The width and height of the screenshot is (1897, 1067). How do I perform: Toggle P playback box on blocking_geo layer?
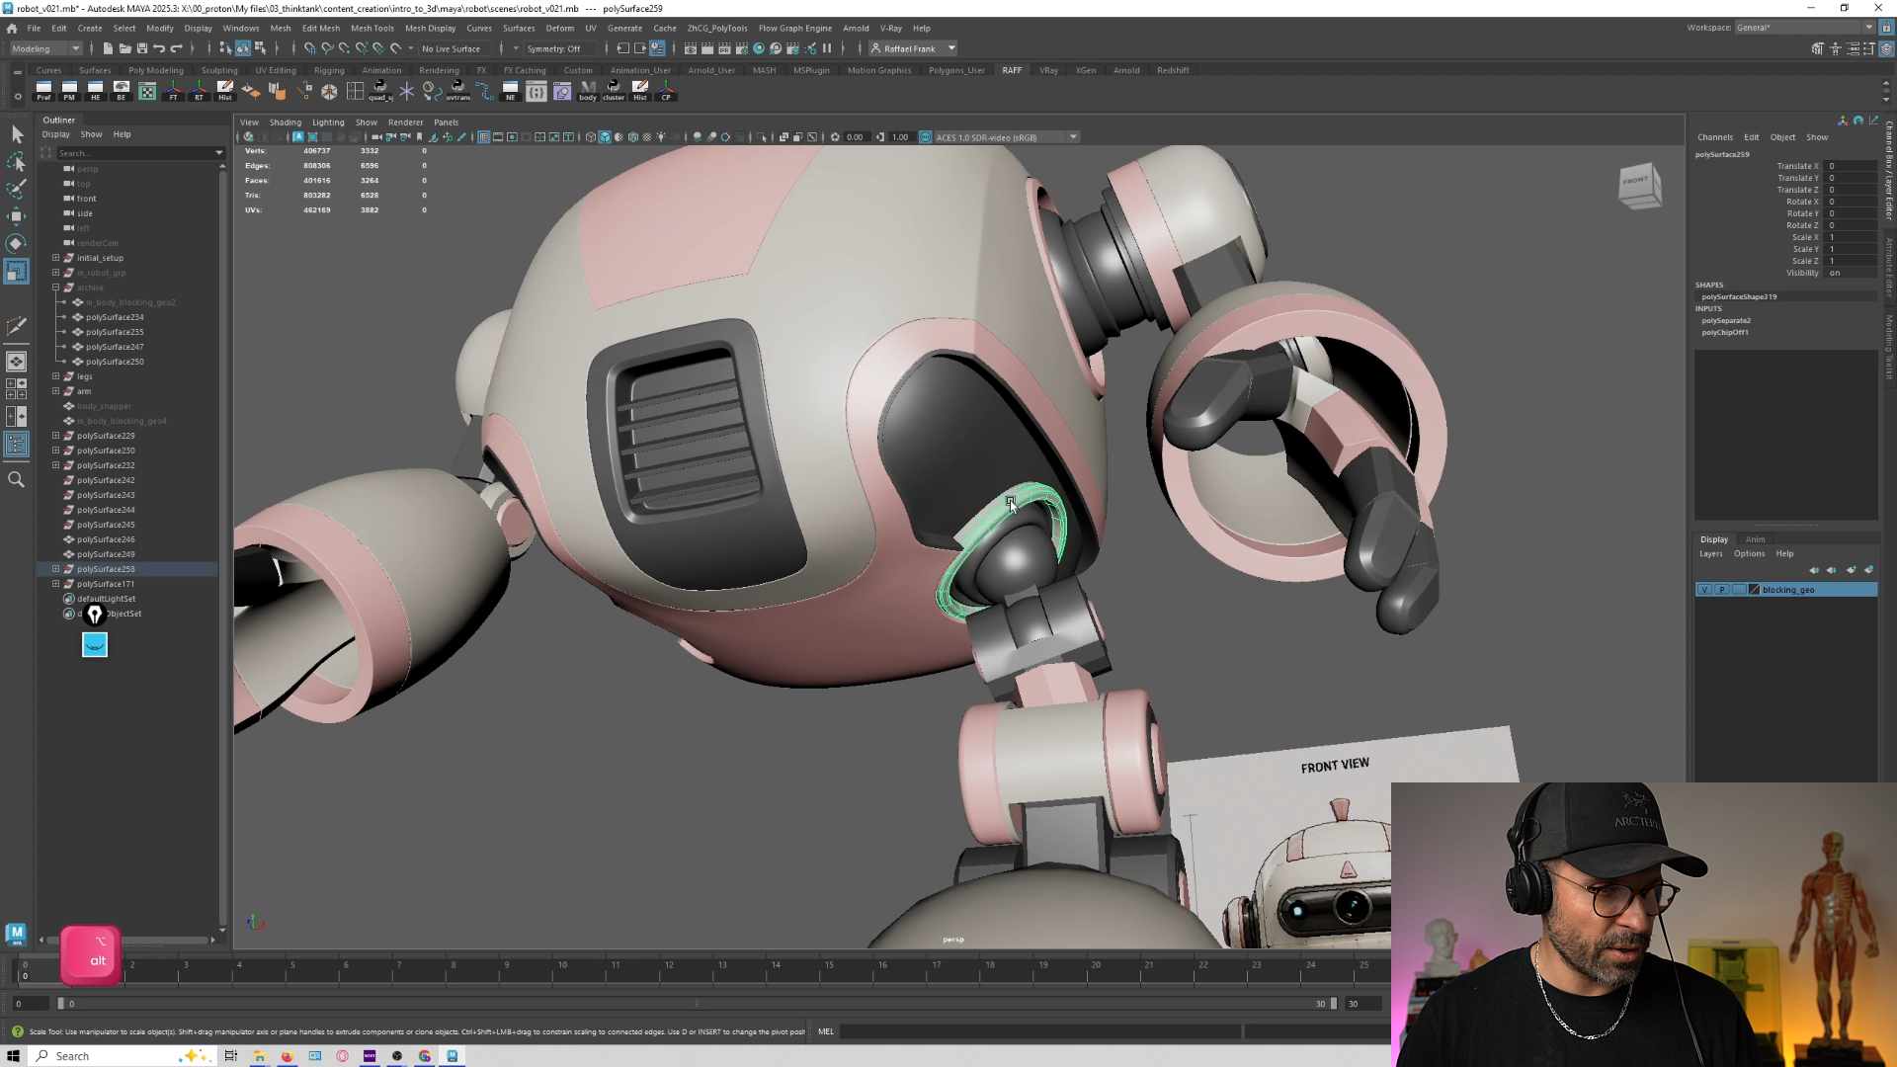tap(1722, 590)
